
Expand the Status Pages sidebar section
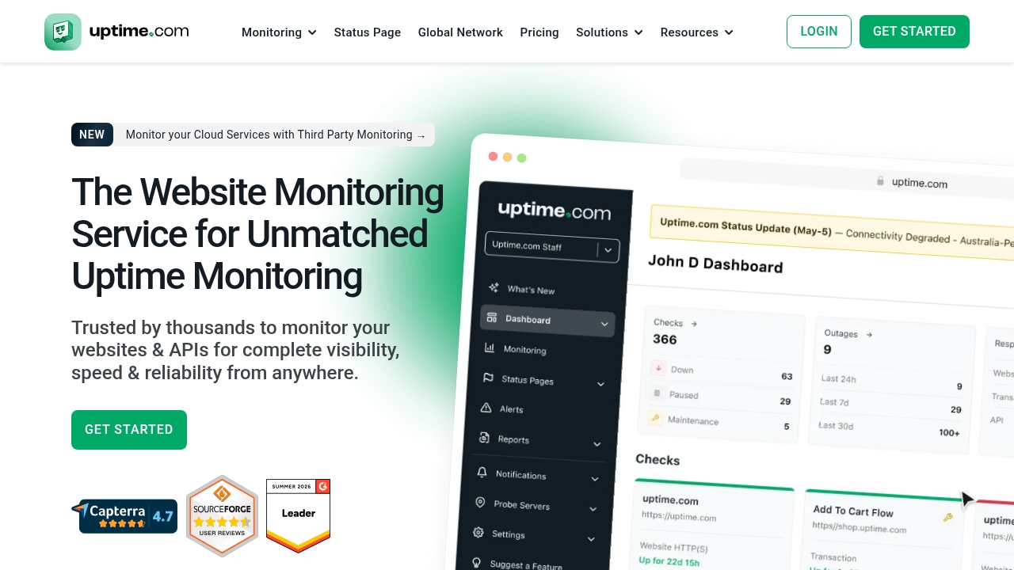[600, 384]
